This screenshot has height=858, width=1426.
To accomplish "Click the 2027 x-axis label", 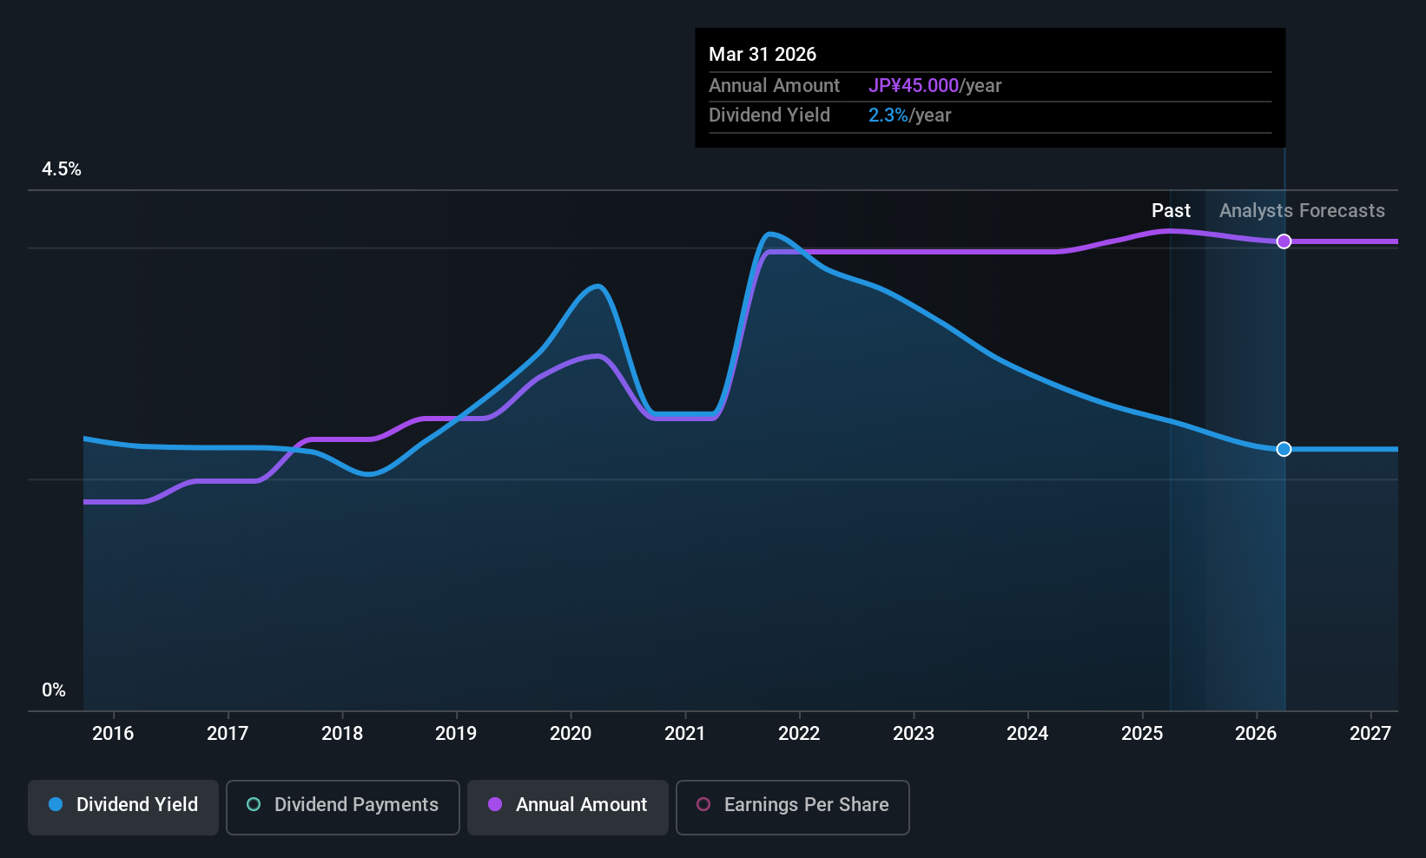I will [1370, 734].
